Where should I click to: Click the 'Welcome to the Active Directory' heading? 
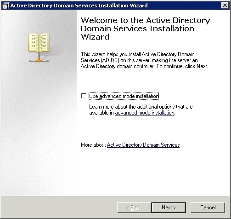click(x=145, y=29)
